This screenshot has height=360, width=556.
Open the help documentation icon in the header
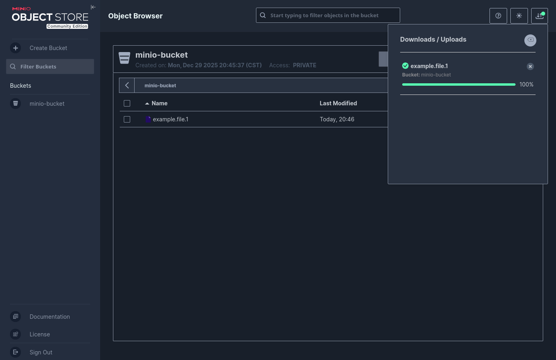click(498, 16)
